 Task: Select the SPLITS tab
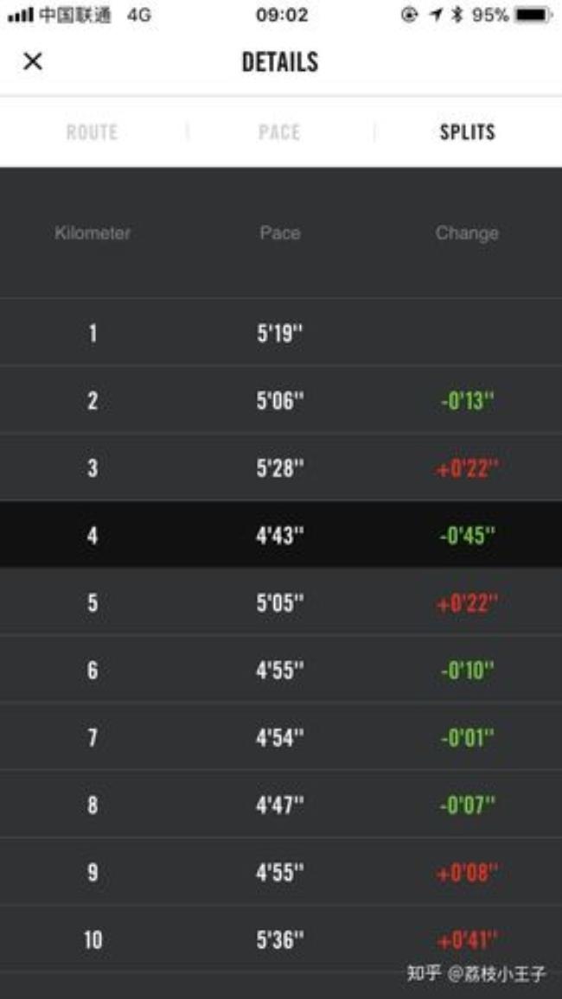pyautogui.click(x=467, y=132)
